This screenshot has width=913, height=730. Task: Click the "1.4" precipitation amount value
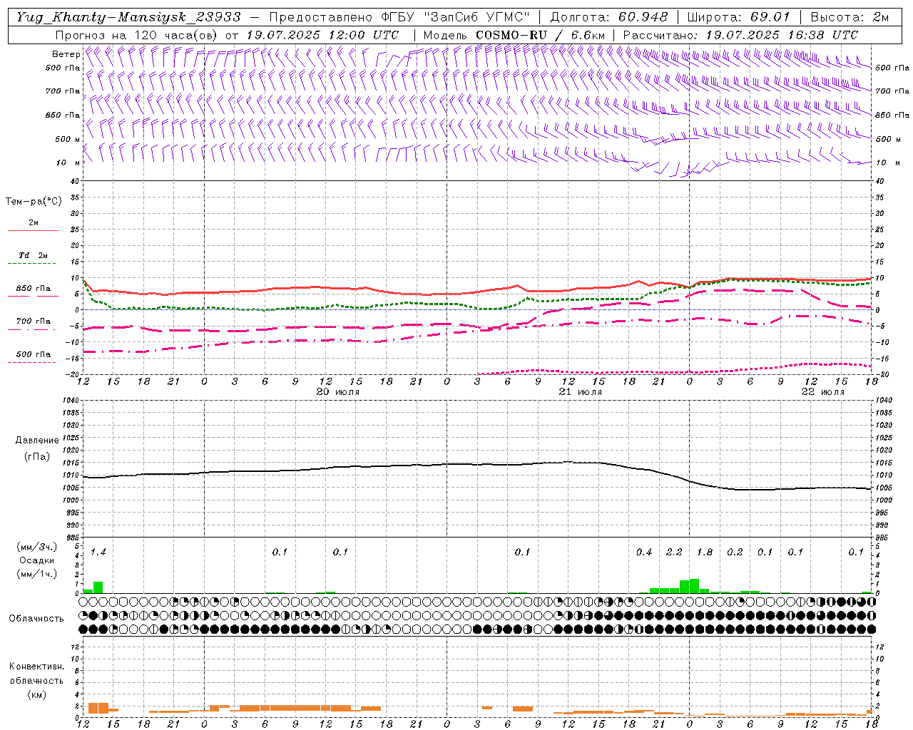(x=98, y=552)
